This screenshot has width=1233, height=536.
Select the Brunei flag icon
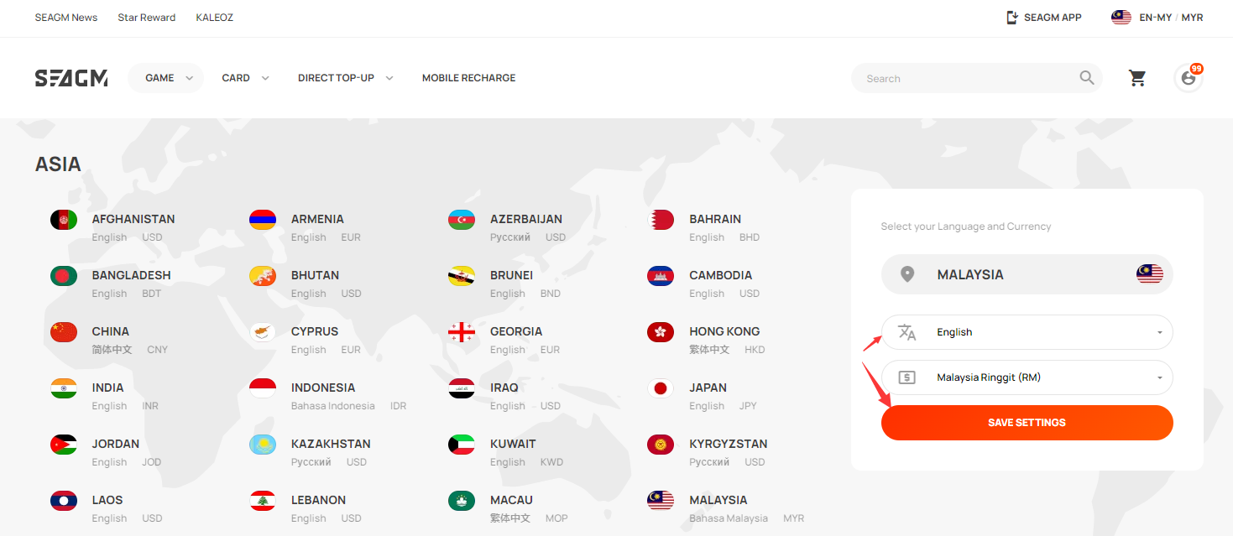(462, 276)
